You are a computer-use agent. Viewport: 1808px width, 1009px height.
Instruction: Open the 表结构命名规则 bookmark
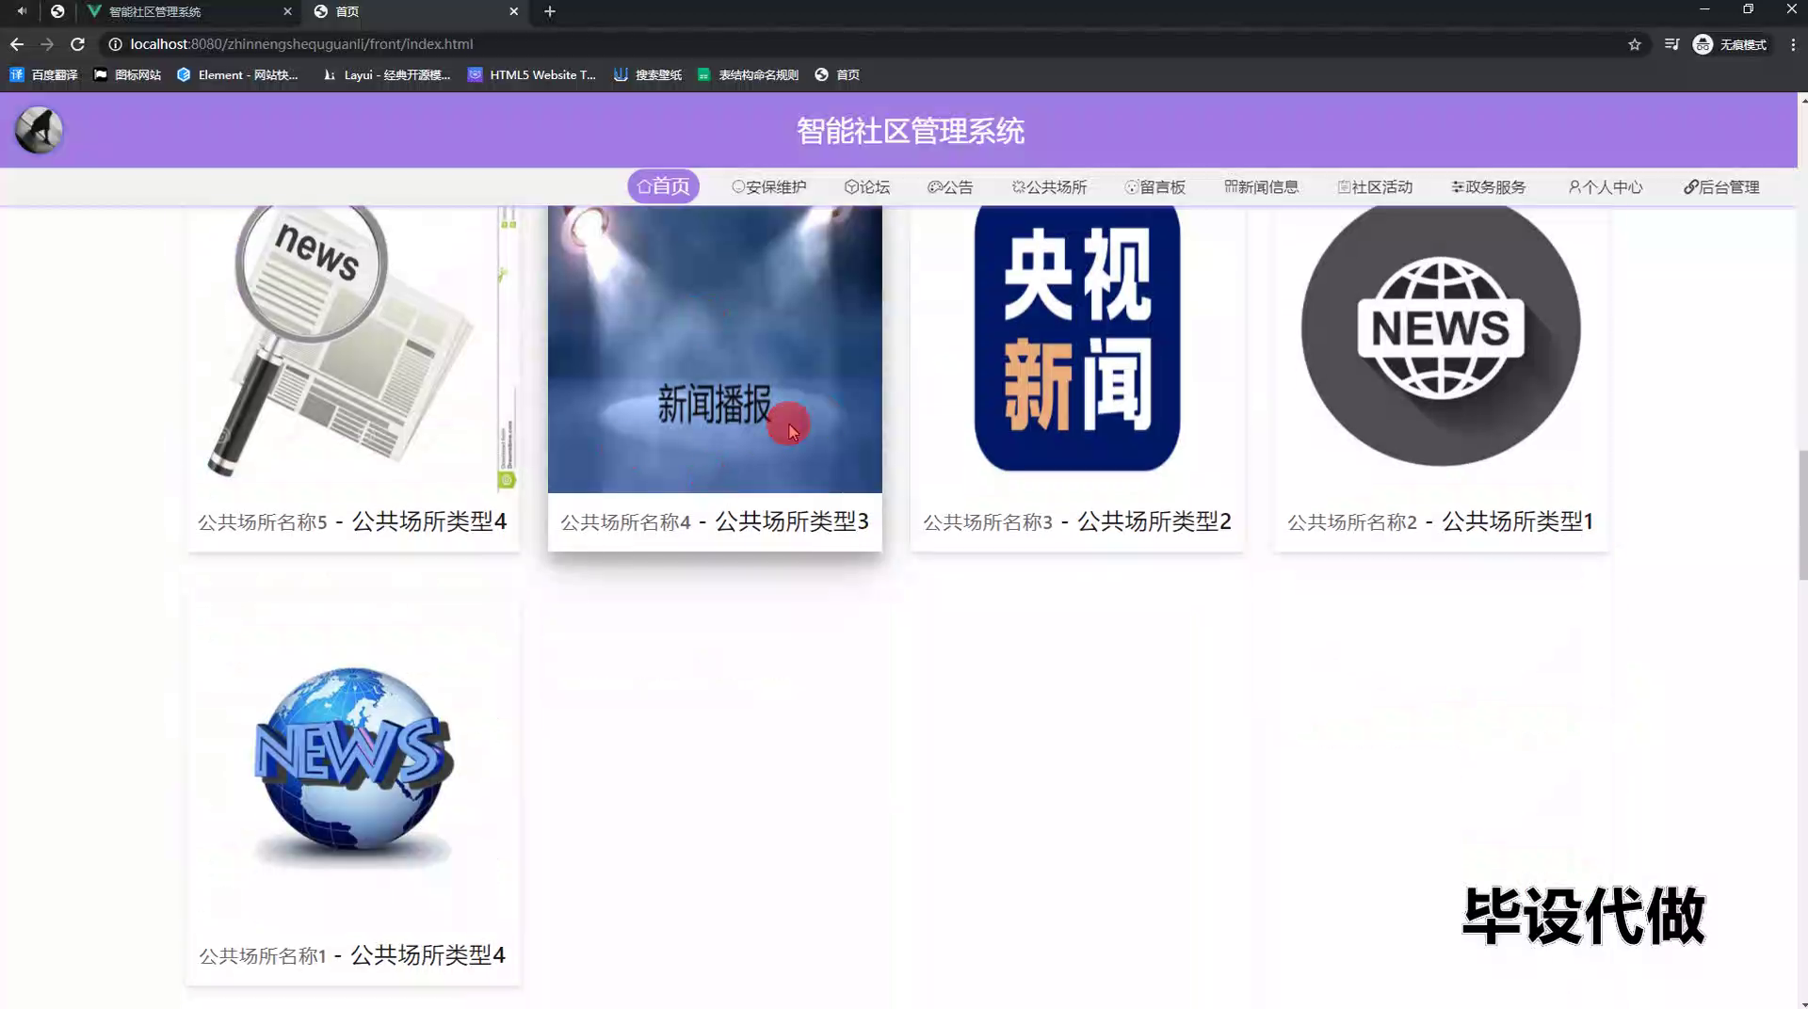748,75
